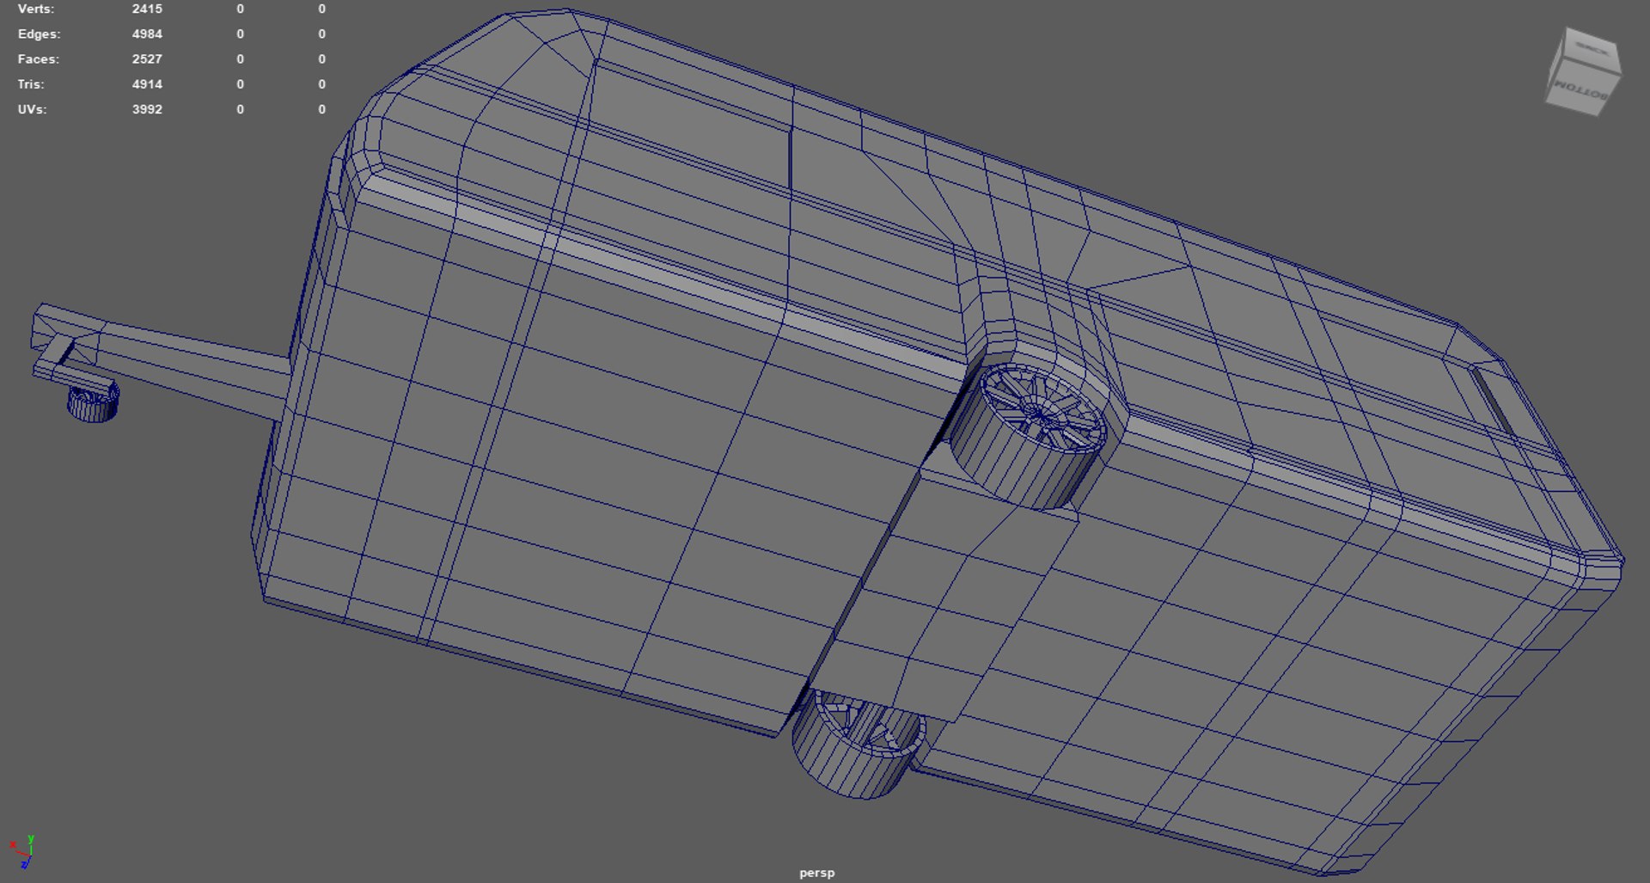Click the "Verts:" heads-up label
This screenshot has width=1650, height=883.
click(x=35, y=9)
